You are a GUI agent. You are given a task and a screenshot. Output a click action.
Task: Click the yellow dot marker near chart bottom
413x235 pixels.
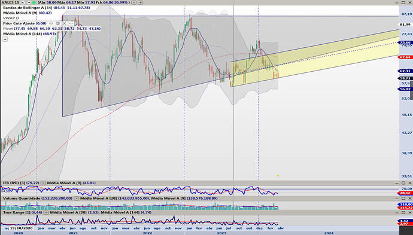tap(278, 176)
